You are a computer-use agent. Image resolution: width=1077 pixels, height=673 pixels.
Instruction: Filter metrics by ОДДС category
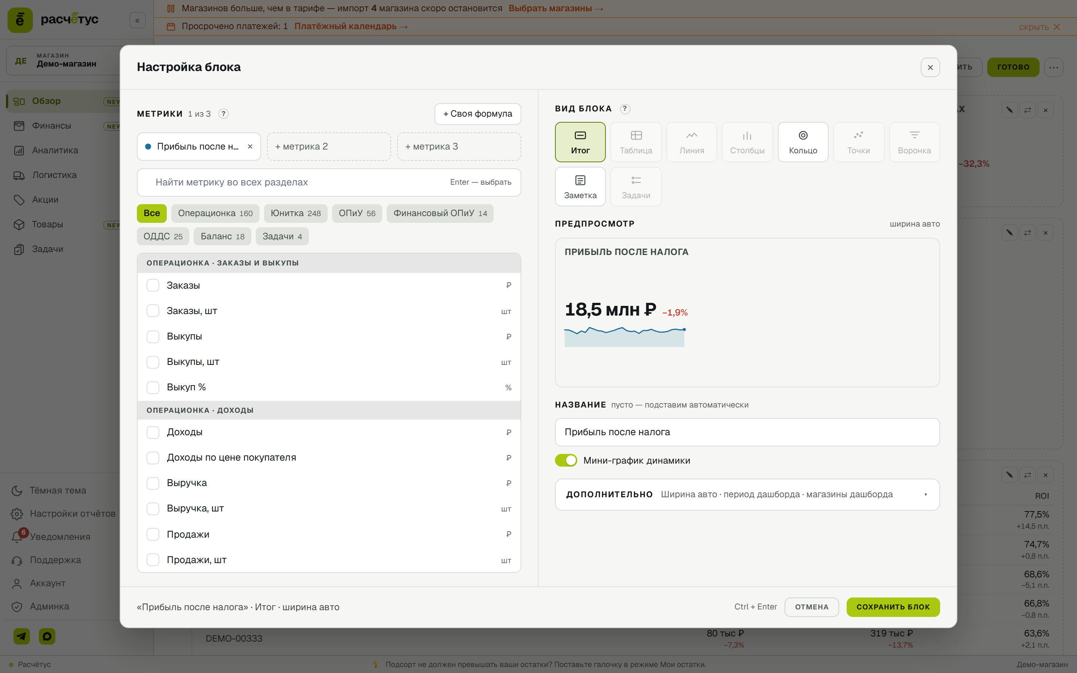pos(163,236)
